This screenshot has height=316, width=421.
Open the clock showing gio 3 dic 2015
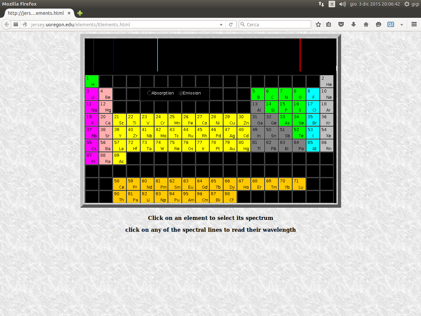click(375, 4)
